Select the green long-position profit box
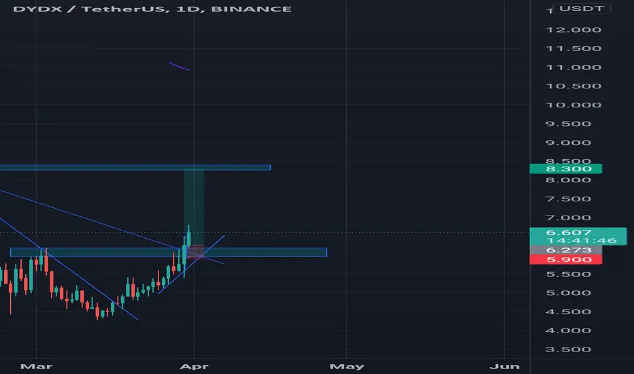Screen dimensions: 634x374 [194, 207]
